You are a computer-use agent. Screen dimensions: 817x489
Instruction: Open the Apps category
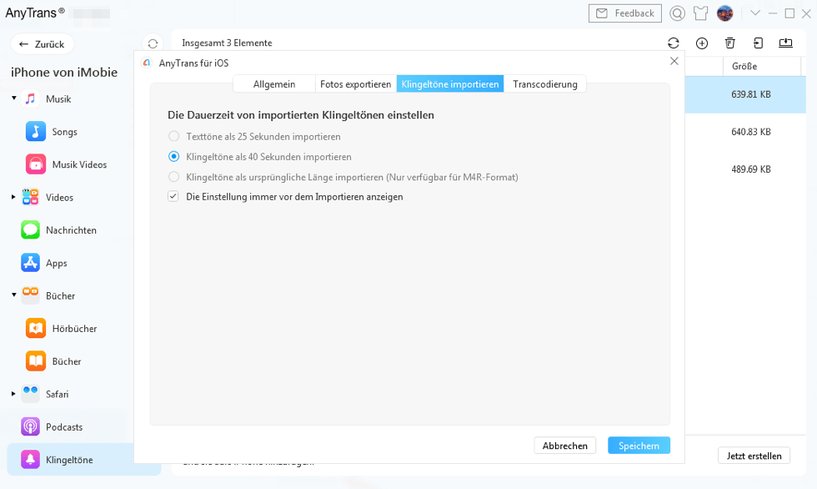43,263
